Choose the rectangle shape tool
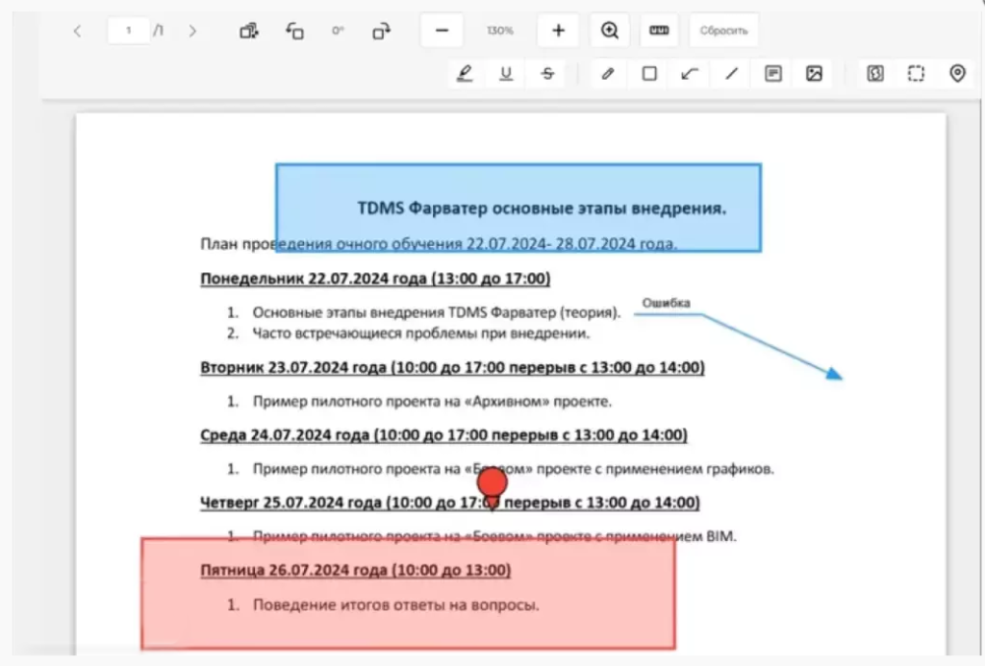The image size is (985, 666). pyautogui.click(x=649, y=74)
